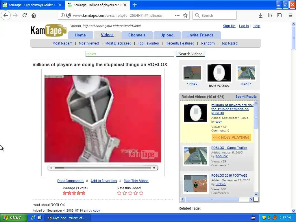
Task: Open Recently Featured videos
Action: point(180,43)
